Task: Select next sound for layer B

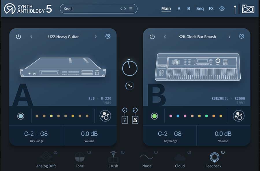Action: [x=229, y=37]
